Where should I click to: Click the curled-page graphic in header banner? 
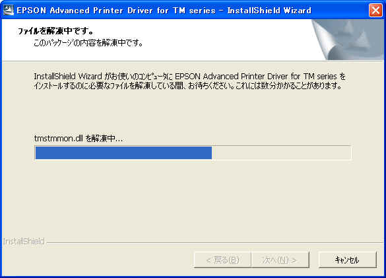tap(348, 40)
